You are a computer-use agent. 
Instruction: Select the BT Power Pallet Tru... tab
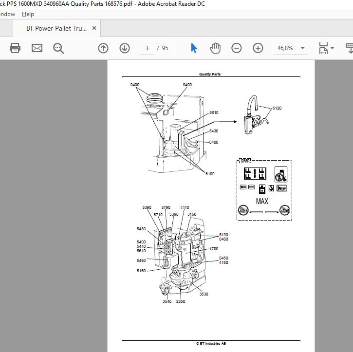[56, 28]
